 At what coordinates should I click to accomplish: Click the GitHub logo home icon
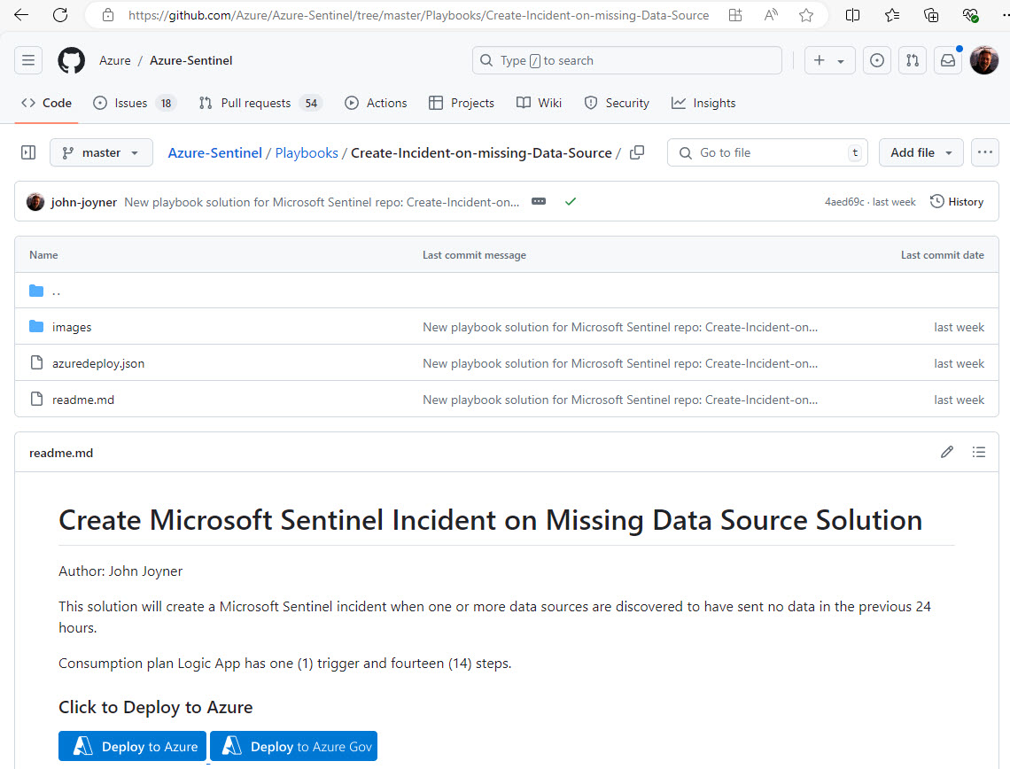[x=71, y=60]
